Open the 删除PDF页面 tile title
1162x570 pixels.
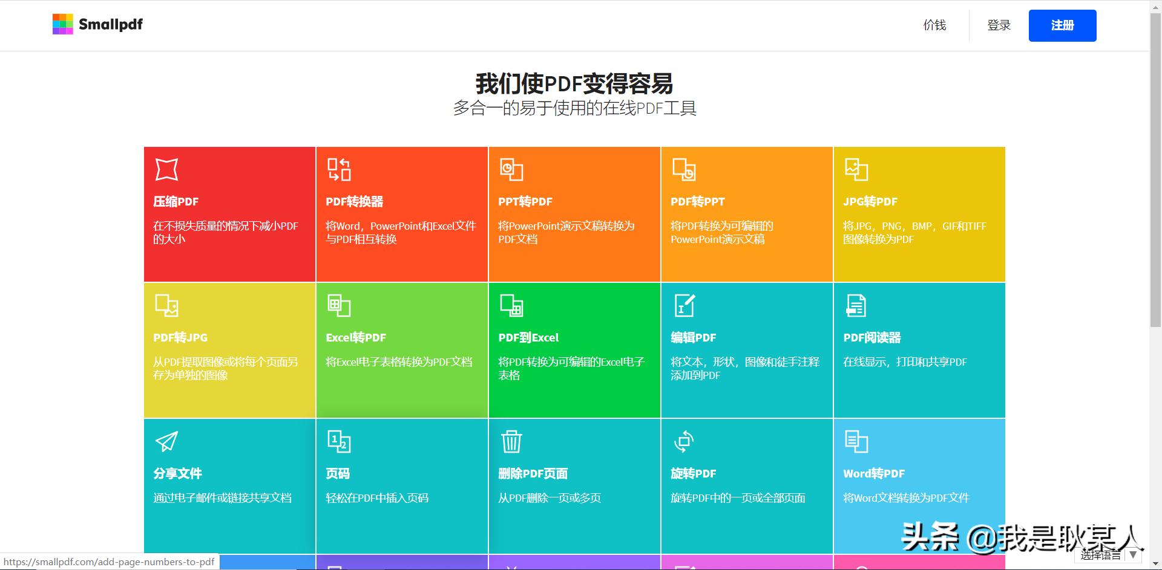533,474
